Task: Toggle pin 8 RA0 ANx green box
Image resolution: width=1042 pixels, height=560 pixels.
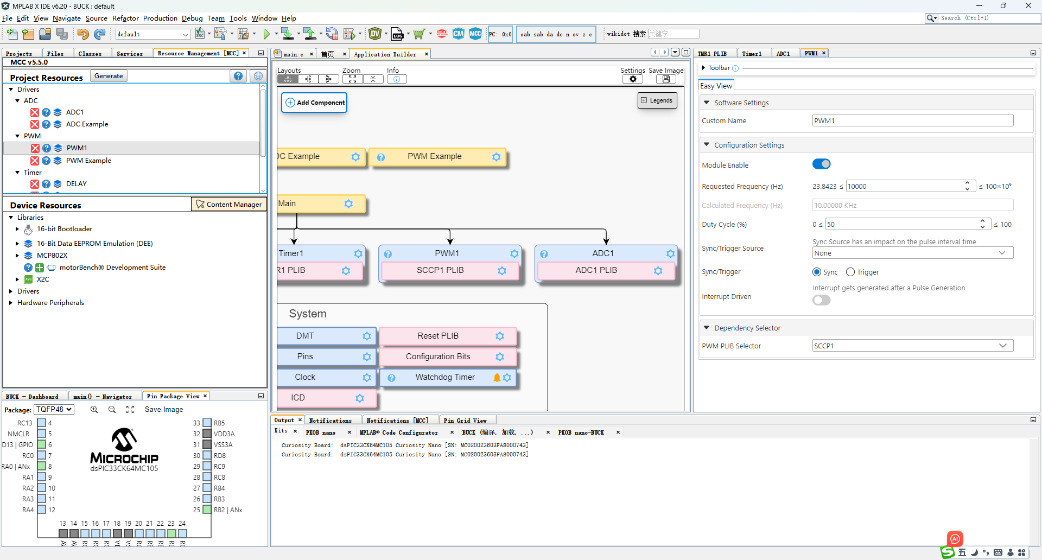Action: click(x=42, y=466)
